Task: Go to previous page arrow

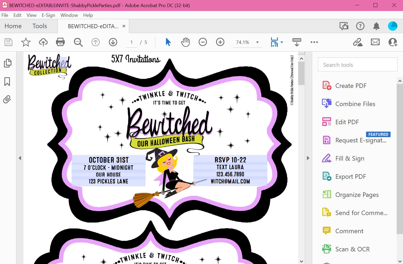Action: 96,42
